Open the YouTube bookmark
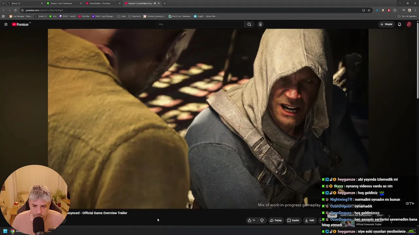 [x=83, y=16]
